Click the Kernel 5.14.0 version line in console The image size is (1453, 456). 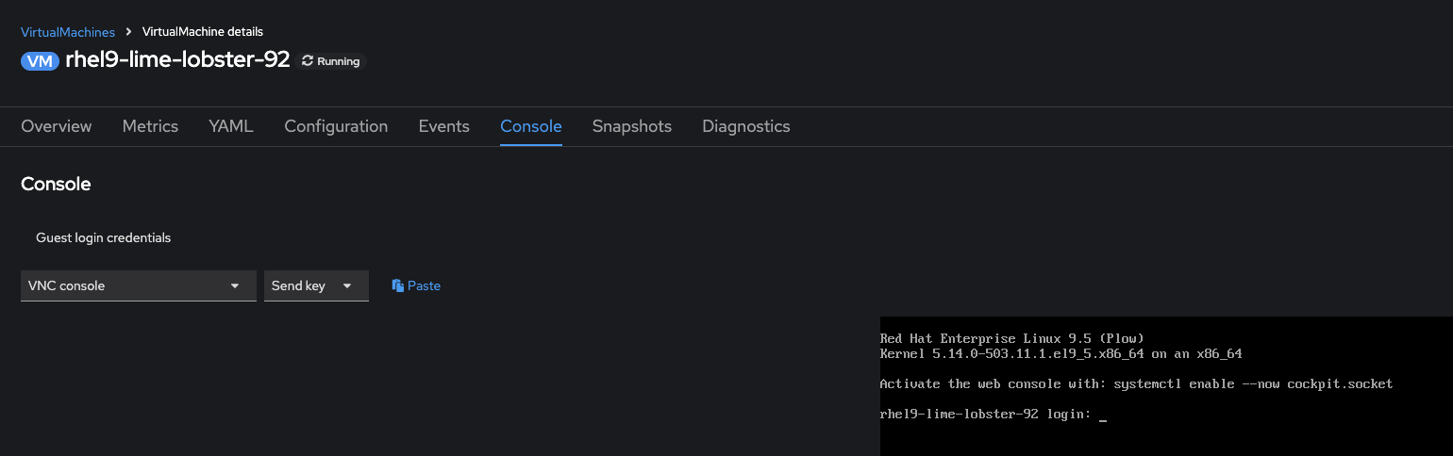(x=1061, y=354)
